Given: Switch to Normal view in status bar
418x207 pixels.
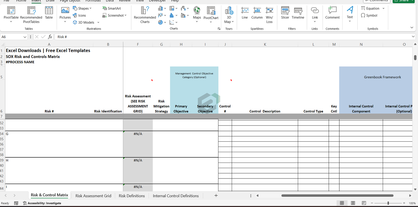Looking at the screenshot, I should pyautogui.click(x=342, y=203).
